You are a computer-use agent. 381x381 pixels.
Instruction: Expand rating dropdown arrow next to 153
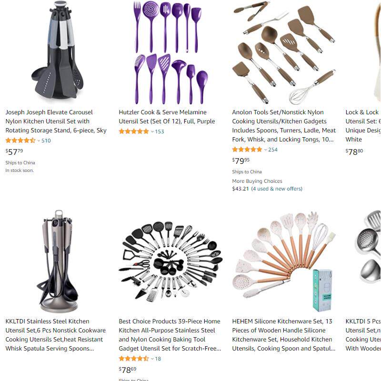point(152,132)
